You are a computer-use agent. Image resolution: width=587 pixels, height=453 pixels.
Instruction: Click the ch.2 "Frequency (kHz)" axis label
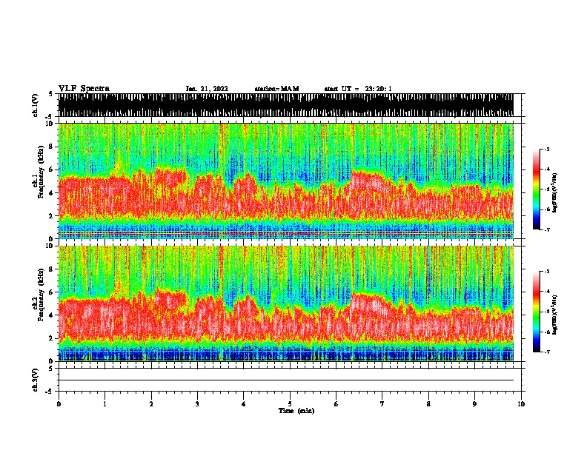point(41,295)
